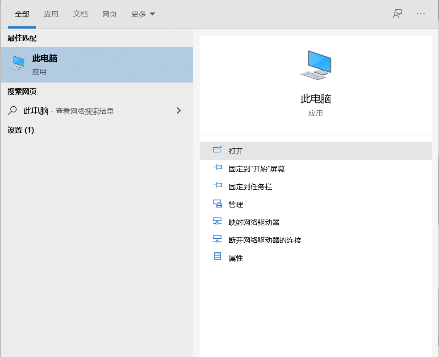Click the 映射网络驱动器 network drive icon
439x357 pixels.
point(217,221)
